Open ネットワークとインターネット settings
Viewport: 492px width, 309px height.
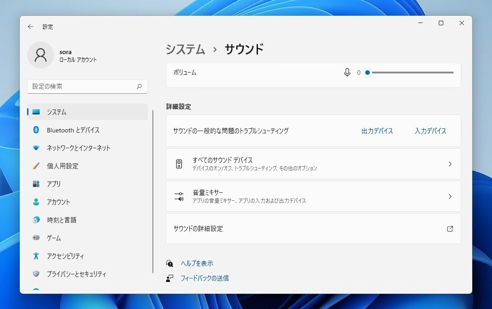[87, 148]
